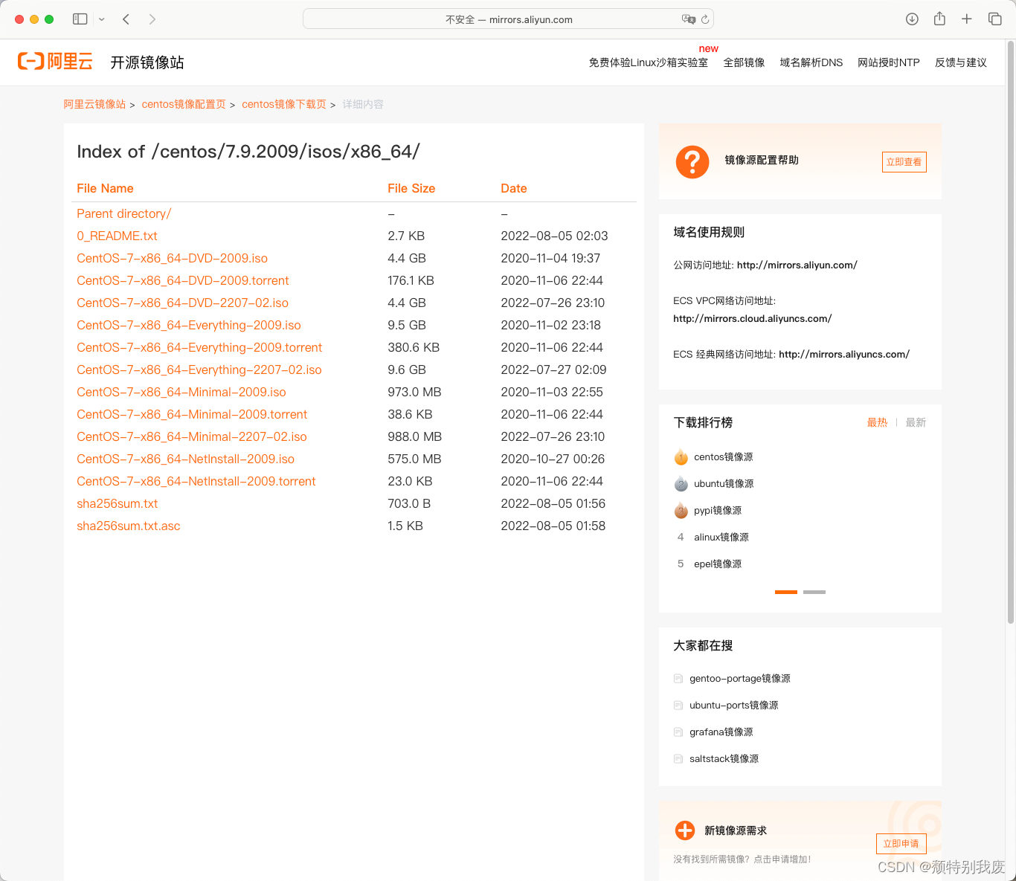Go back using the back arrow
This screenshot has height=881, width=1016.
tap(126, 19)
